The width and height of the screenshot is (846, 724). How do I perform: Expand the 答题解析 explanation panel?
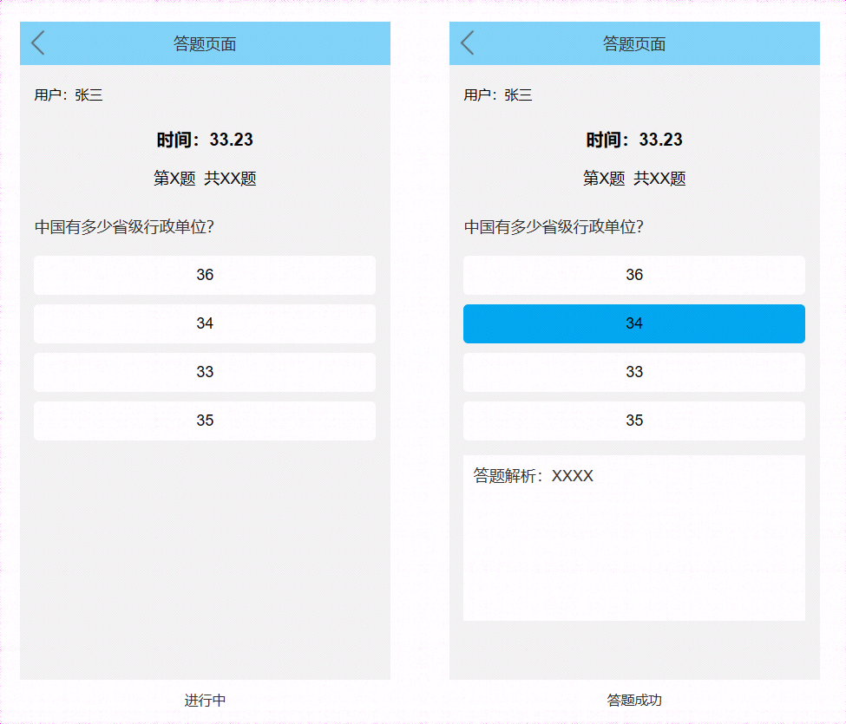point(633,538)
